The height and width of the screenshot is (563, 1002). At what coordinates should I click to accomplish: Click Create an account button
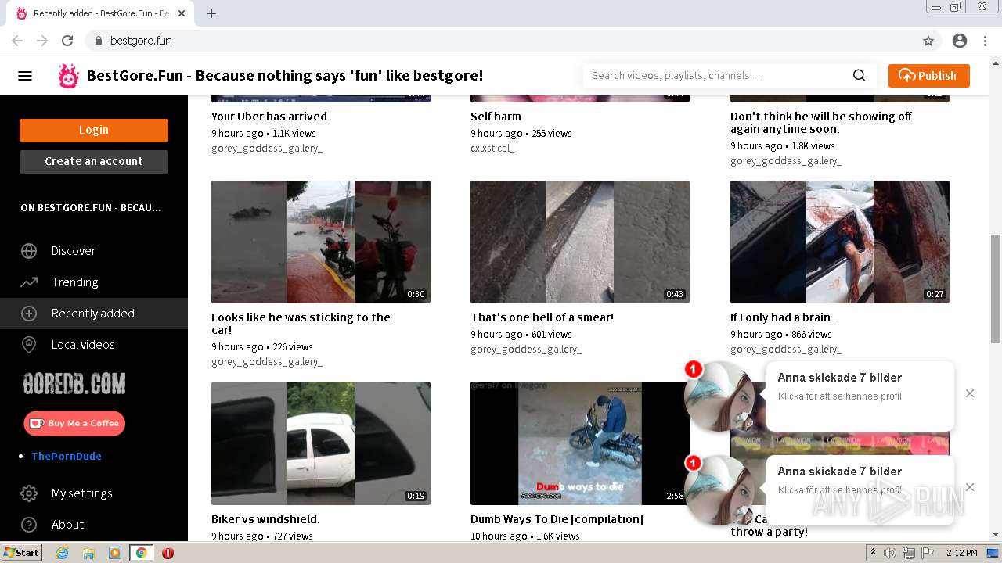94,162
